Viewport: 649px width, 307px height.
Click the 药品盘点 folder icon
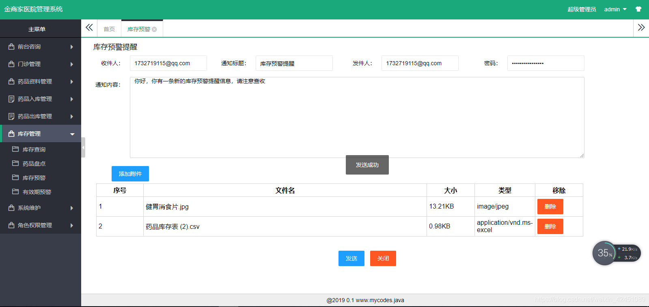(15, 163)
